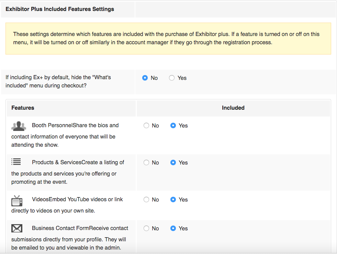Viewport: 337px width, 254px height.
Task: Click the Videos feature description text
Action: tap(67, 205)
